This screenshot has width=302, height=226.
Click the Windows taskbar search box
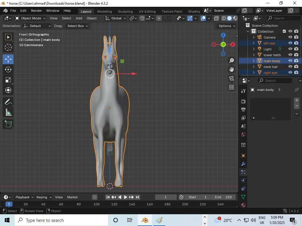point(62,220)
